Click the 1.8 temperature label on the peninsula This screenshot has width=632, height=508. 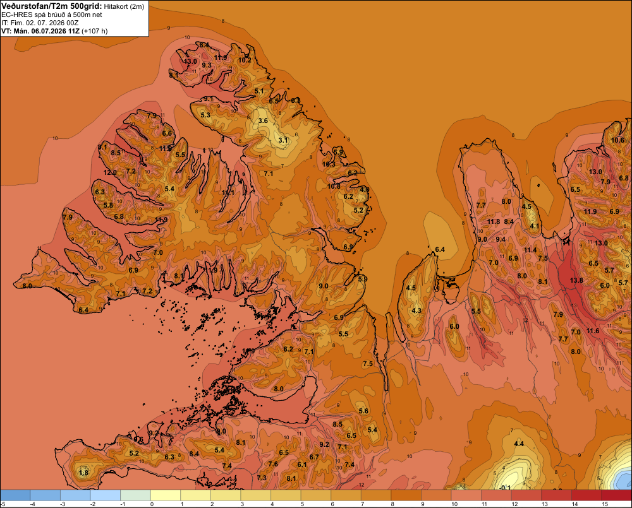(83, 473)
